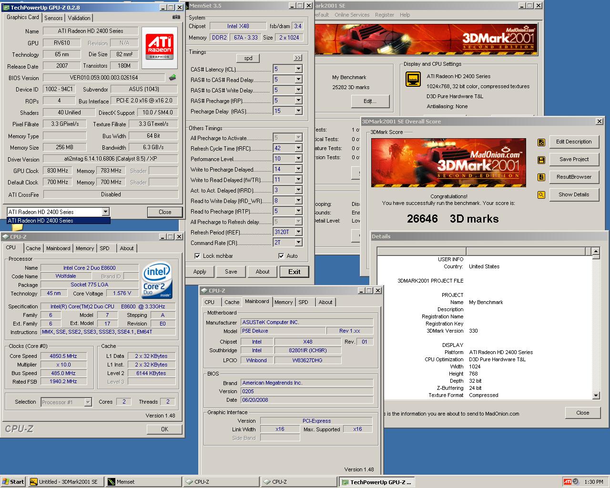Click the Exit button in MemSet
The image size is (610, 488).
point(295,272)
